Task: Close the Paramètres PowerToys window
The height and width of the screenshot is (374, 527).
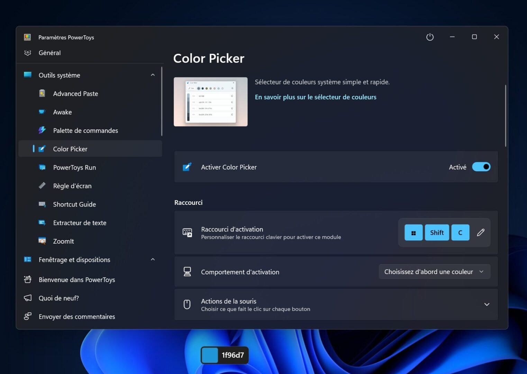Action: [x=496, y=37]
